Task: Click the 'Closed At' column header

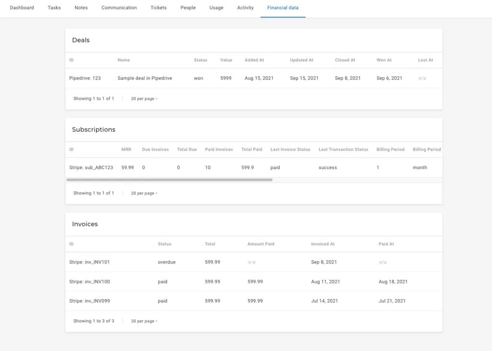Action: (345, 60)
